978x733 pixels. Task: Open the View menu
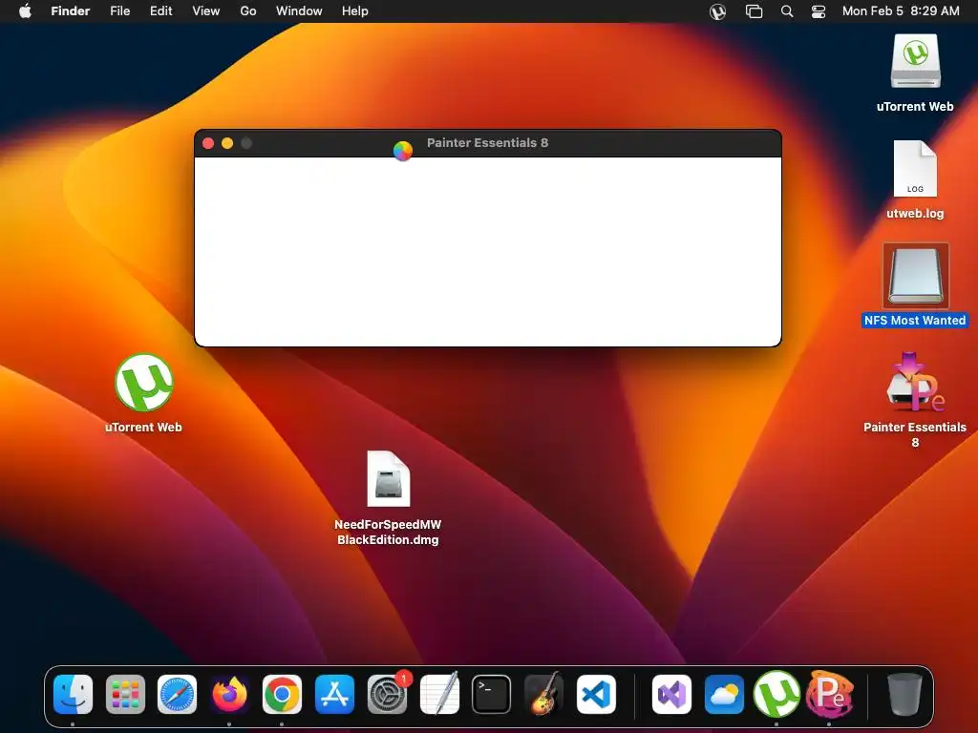pyautogui.click(x=206, y=11)
